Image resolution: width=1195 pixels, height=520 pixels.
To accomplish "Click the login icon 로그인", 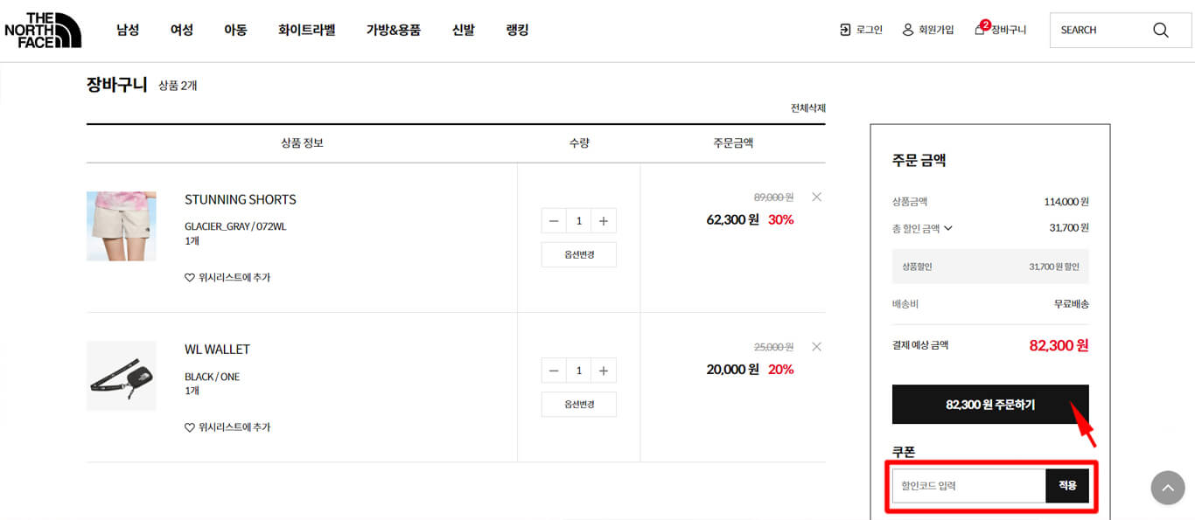I will pos(845,30).
